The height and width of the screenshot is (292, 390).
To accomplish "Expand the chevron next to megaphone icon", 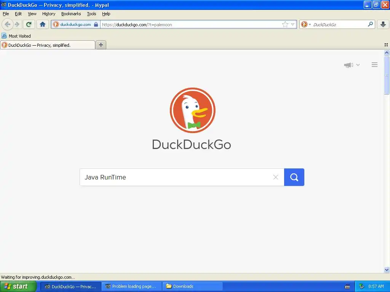I will tap(358, 65).
